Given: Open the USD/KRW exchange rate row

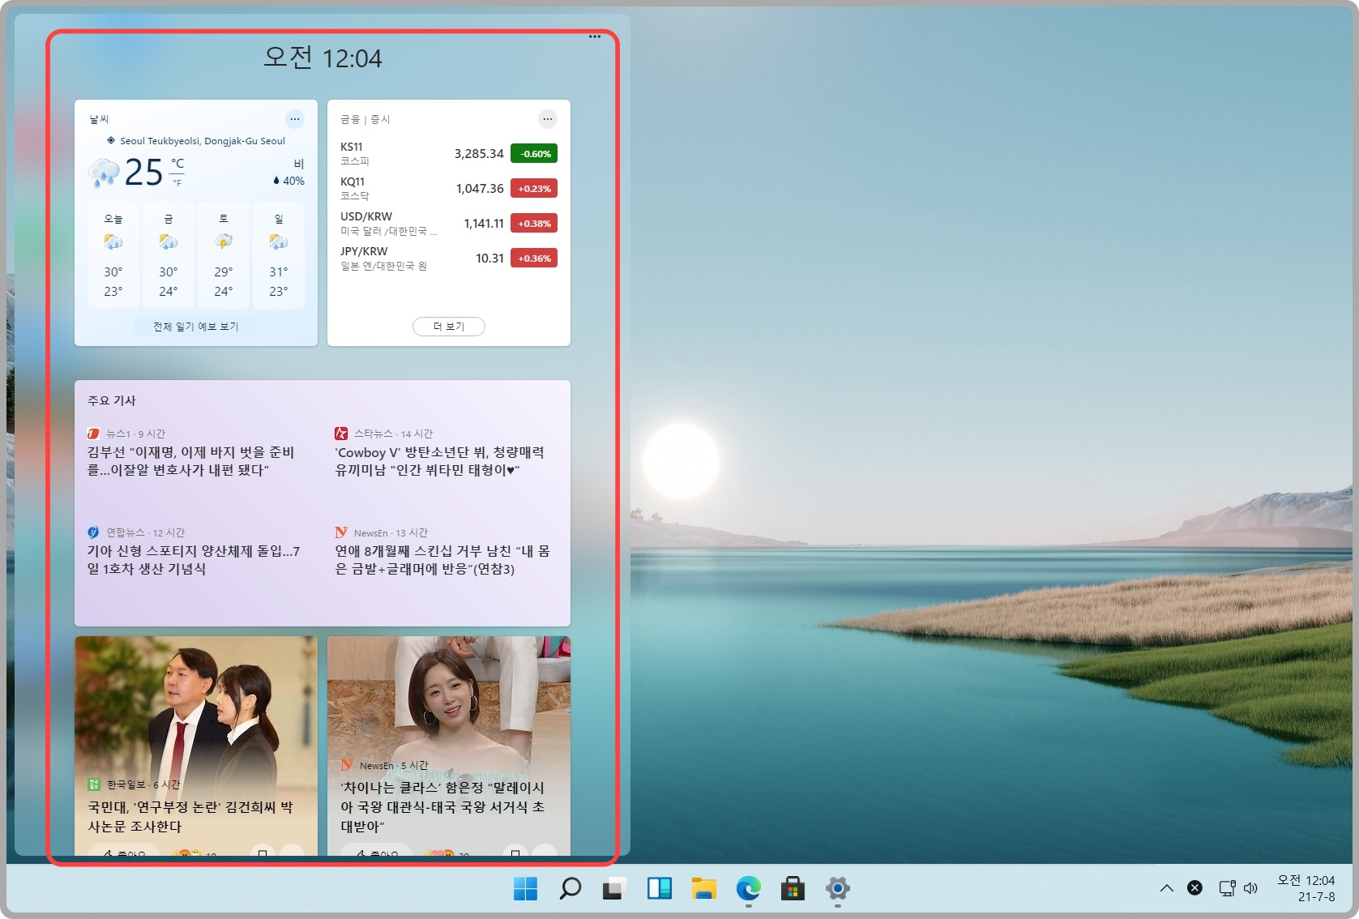Looking at the screenshot, I should click(448, 223).
